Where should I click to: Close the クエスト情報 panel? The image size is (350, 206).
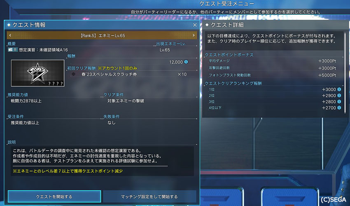tap(195, 25)
